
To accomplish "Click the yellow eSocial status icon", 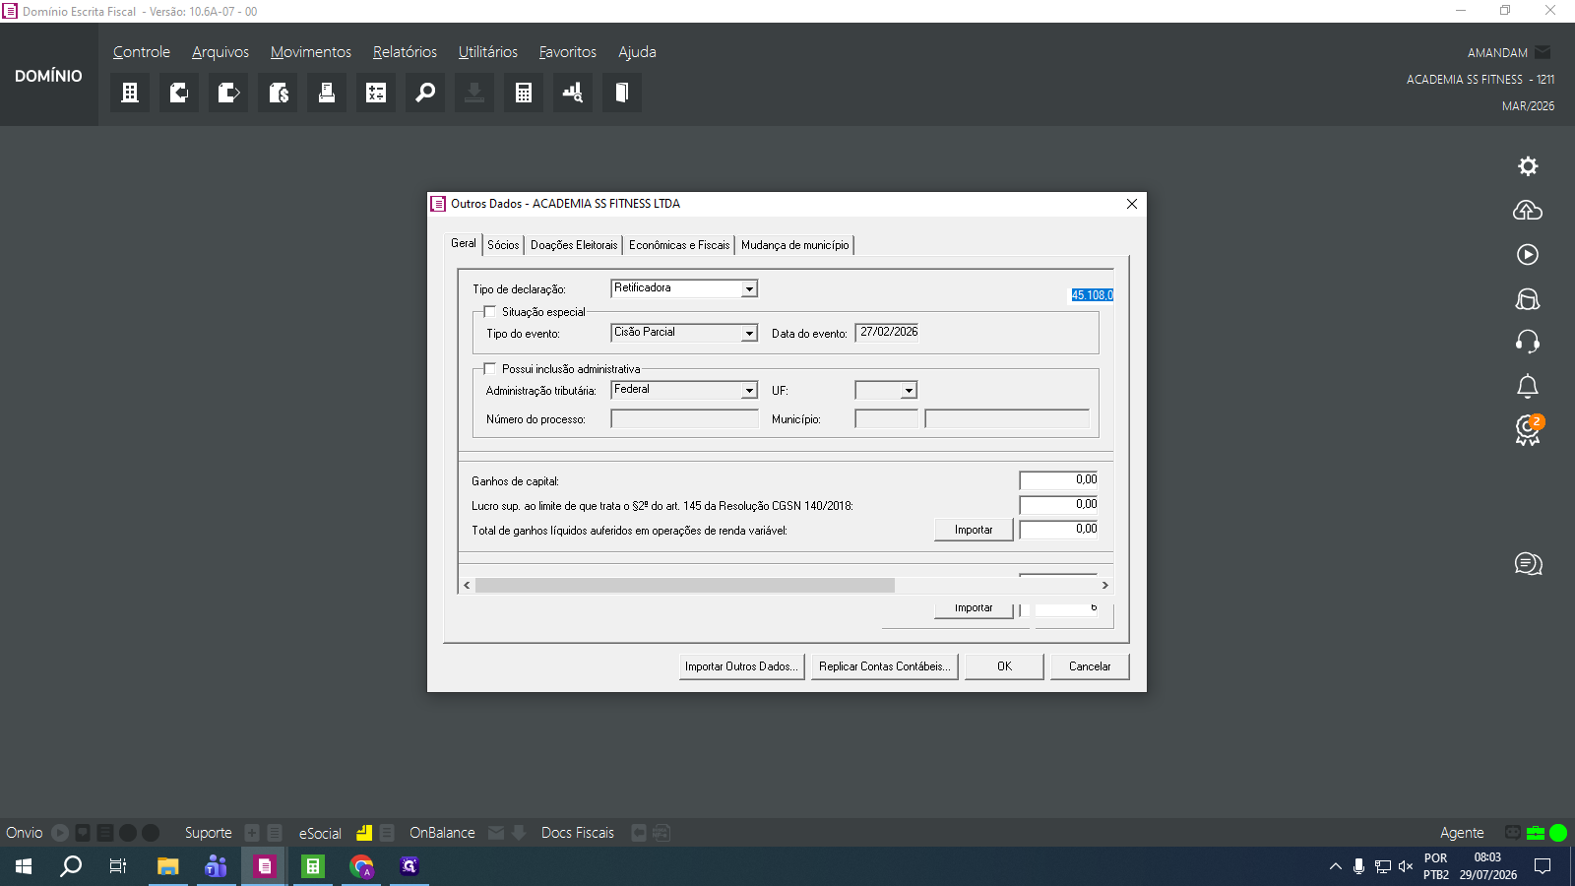I will [x=364, y=833].
